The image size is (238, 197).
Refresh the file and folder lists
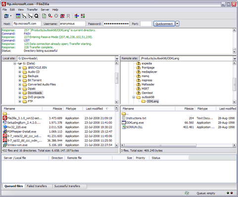pyautogui.click(x=44, y=16)
